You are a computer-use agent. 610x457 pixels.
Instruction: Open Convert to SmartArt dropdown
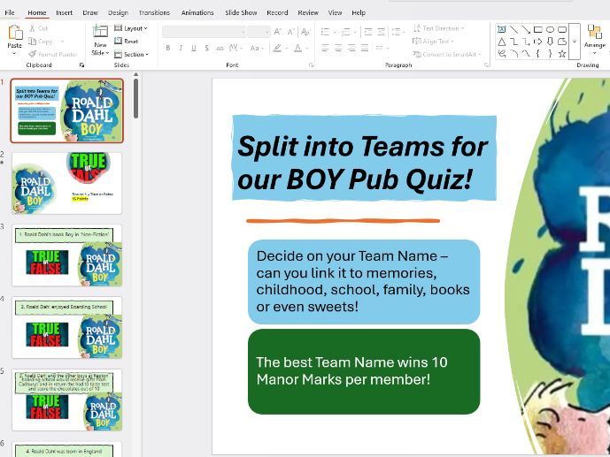(447, 54)
